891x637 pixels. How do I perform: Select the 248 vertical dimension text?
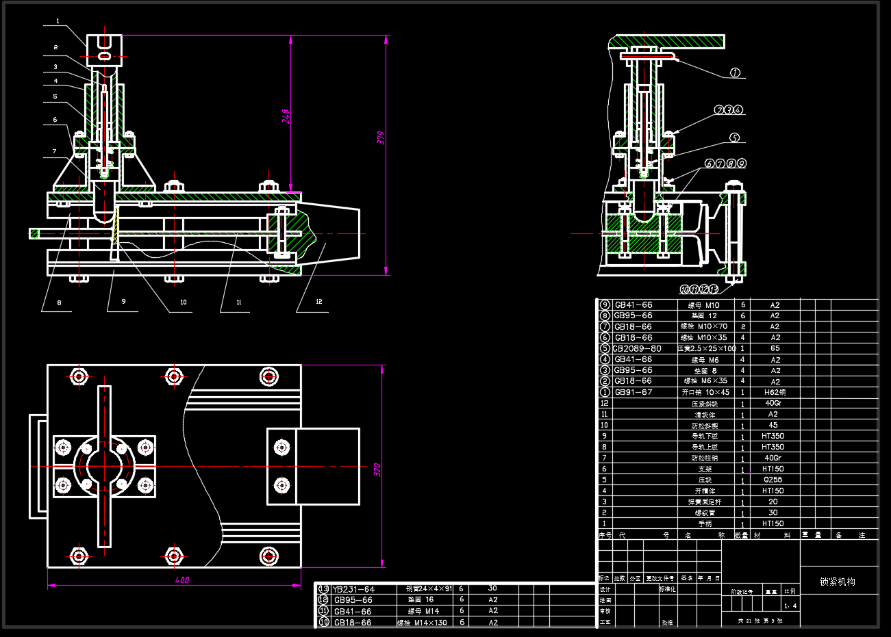286,116
